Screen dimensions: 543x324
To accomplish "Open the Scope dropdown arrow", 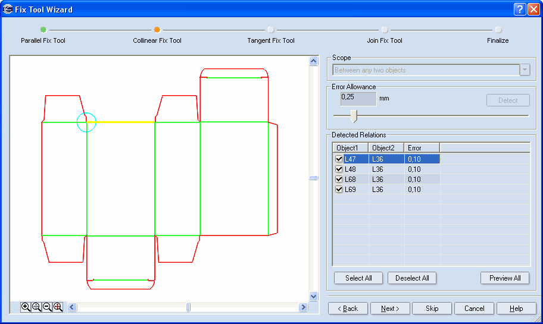I will pyautogui.click(x=525, y=70).
